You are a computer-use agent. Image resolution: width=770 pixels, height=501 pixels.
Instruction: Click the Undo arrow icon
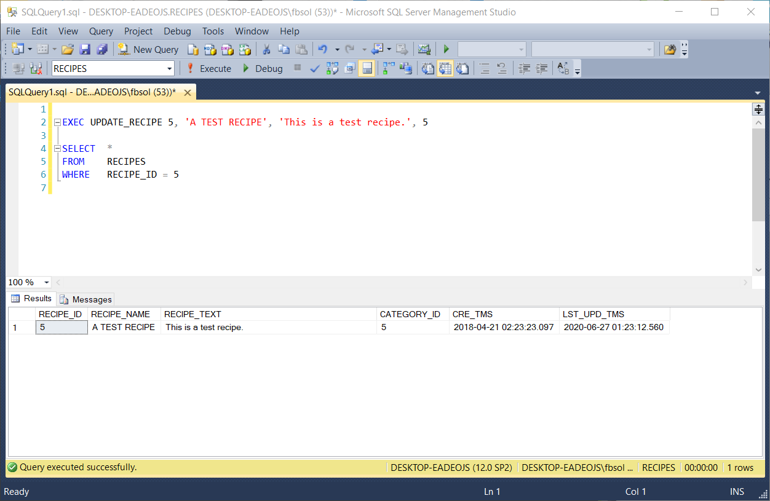pos(322,50)
